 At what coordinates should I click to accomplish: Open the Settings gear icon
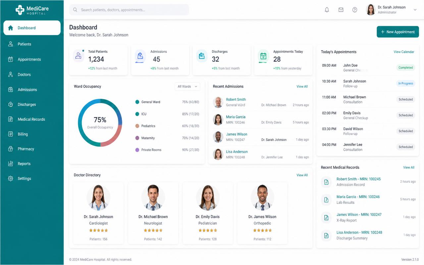(11, 179)
